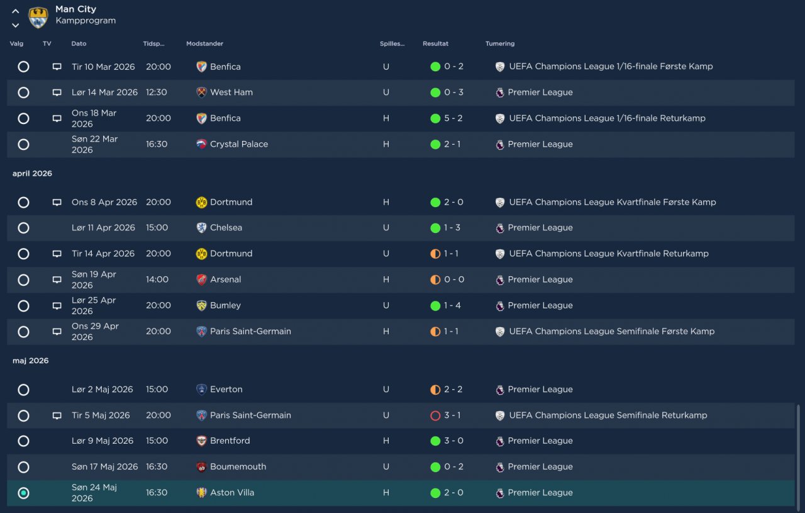Go to next team with down chevron
Screen dimensions: 805x513
[x=16, y=25]
